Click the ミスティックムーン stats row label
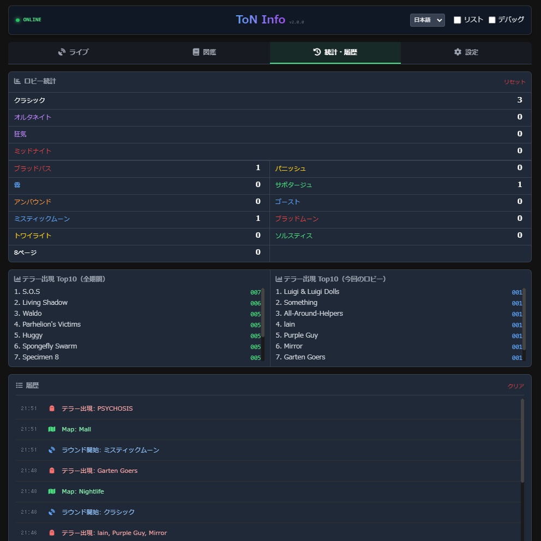Viewport: 541px width, 541px height. pyautogui.click(x=42, y=219)
